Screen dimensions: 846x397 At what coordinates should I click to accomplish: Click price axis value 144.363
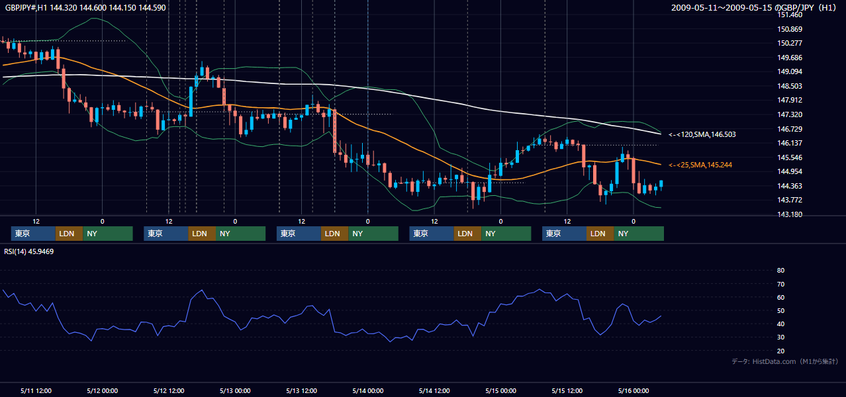tap(790, 186)
